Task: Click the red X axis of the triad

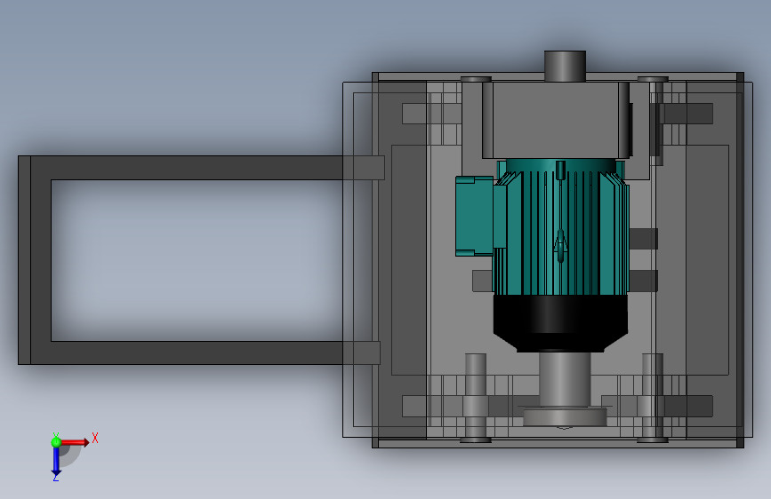Action: tap(75, 442)
